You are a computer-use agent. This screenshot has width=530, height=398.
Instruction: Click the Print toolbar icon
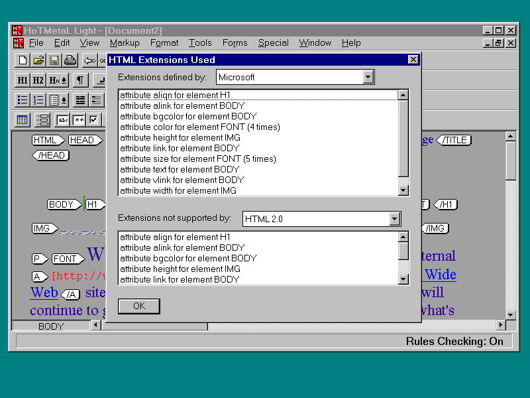[x=70, y=60]
